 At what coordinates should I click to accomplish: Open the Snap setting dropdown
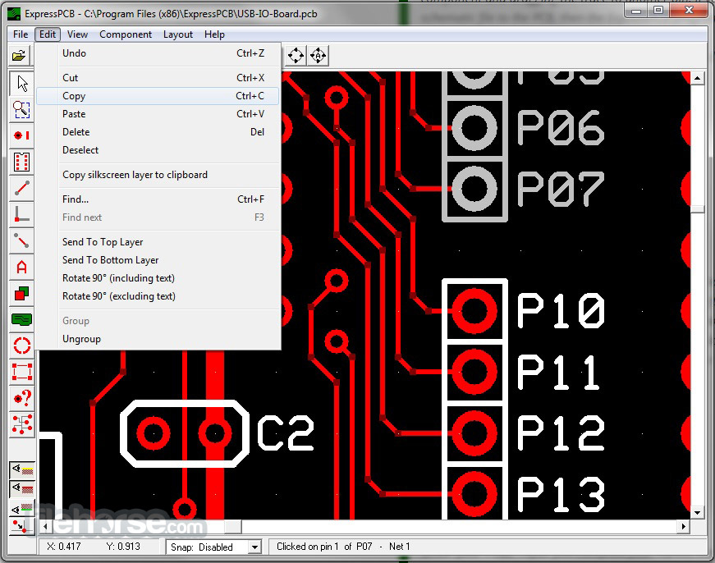(254, 547)
